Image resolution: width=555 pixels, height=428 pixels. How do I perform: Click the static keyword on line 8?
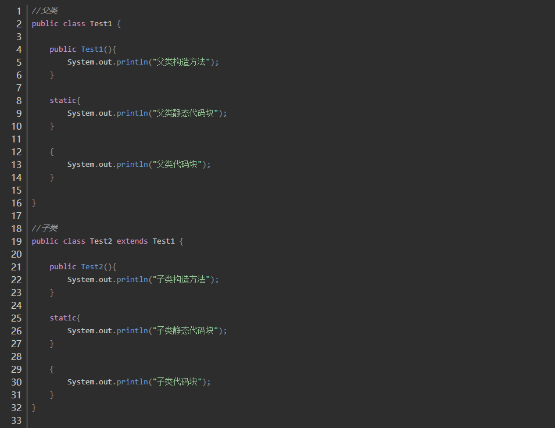pyautogui.click(x=63, y=101)
